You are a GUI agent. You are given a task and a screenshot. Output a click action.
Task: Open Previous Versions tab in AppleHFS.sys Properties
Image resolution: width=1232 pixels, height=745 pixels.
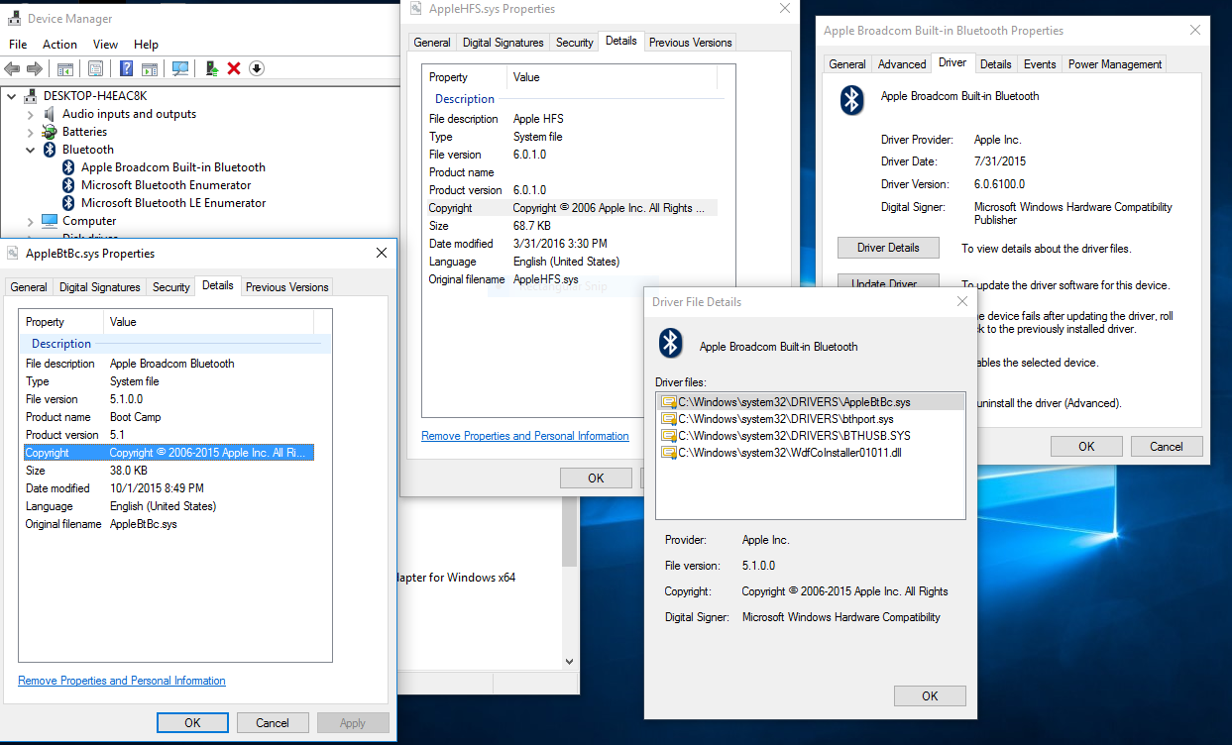(690, 43)
